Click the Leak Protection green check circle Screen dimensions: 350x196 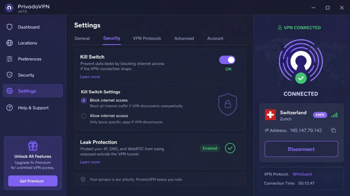(230, 148)
